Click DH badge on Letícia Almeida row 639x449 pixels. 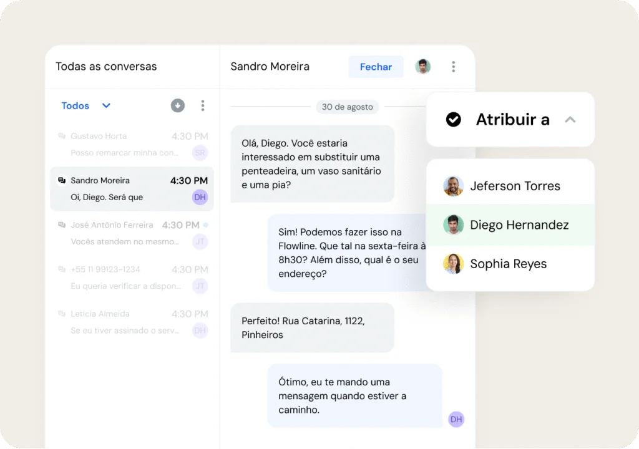click(200, 331)
